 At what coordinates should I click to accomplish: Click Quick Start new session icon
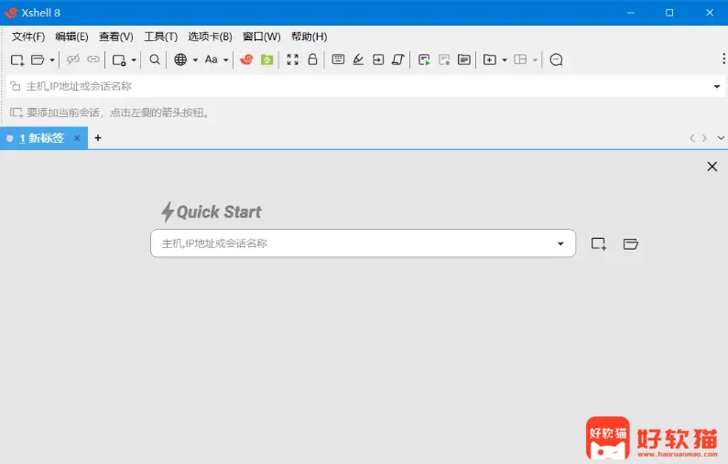pos(599,243)
